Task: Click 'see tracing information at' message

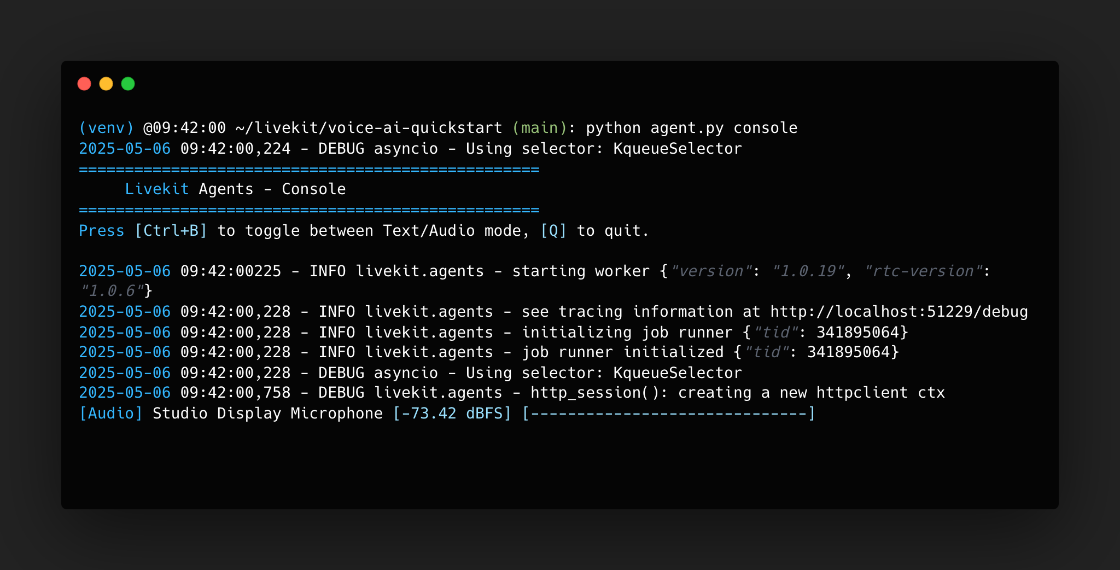Action: click(641, 312)
